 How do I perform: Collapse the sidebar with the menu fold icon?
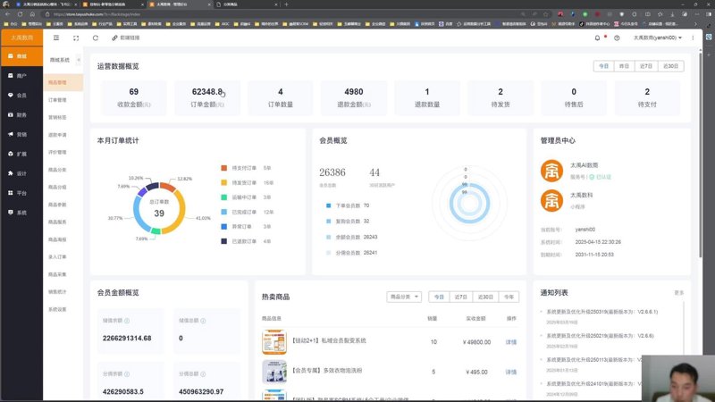click(x=56, y=38)
